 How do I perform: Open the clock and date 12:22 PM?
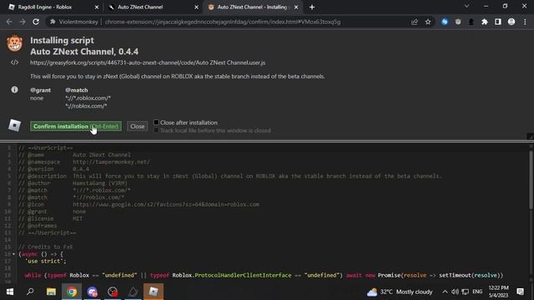pyautogui.click(x=498, y=292)
